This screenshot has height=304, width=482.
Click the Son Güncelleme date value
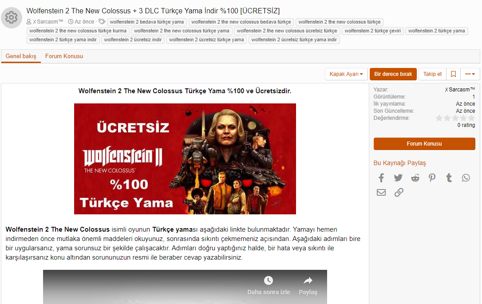point(466,111)
